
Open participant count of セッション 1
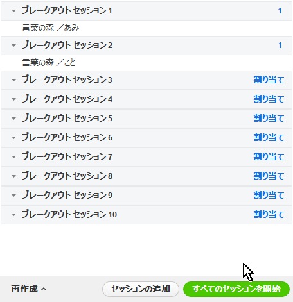coord(280,11)
